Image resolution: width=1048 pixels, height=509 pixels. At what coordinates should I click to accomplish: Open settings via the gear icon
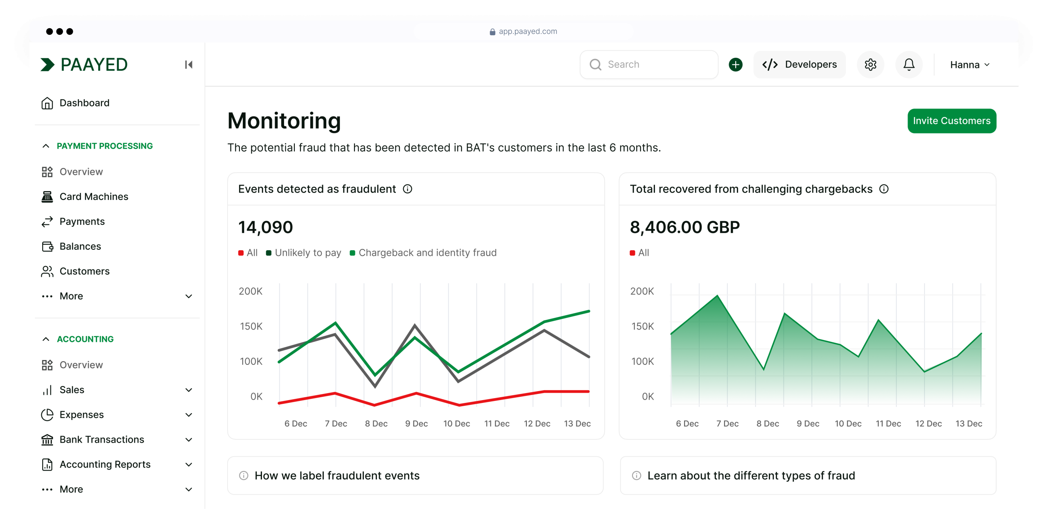870,65
